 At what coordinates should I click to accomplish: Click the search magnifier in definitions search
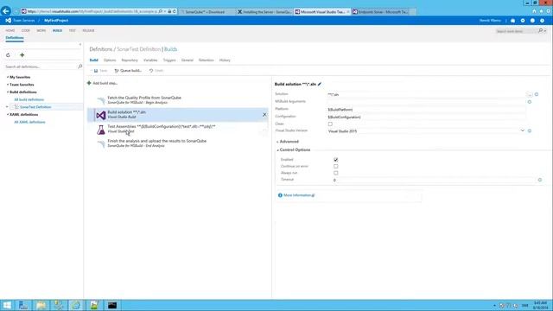click(79, 67)
